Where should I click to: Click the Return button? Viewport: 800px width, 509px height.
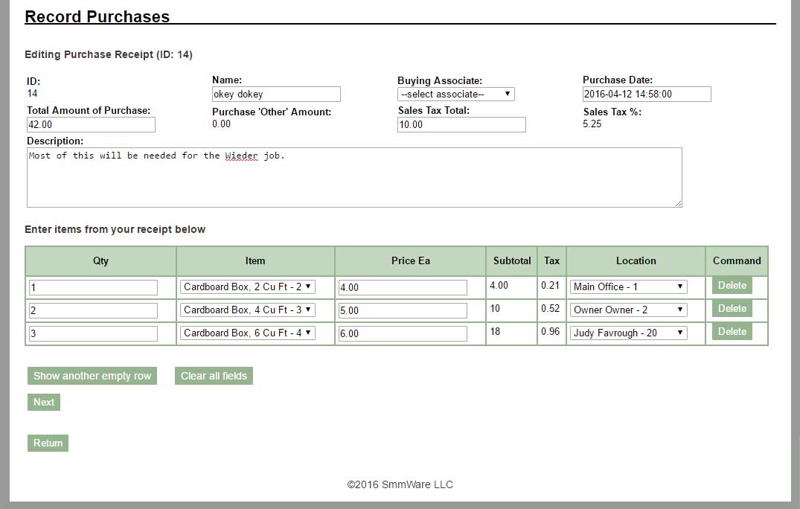tap(48, 443)
